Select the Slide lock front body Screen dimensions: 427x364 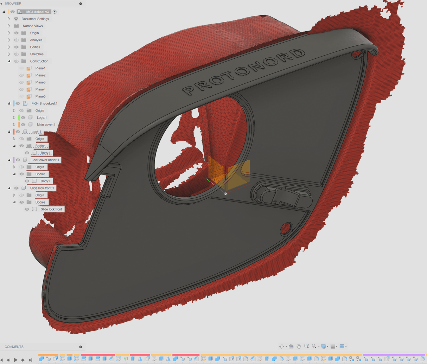coord(51,209)
